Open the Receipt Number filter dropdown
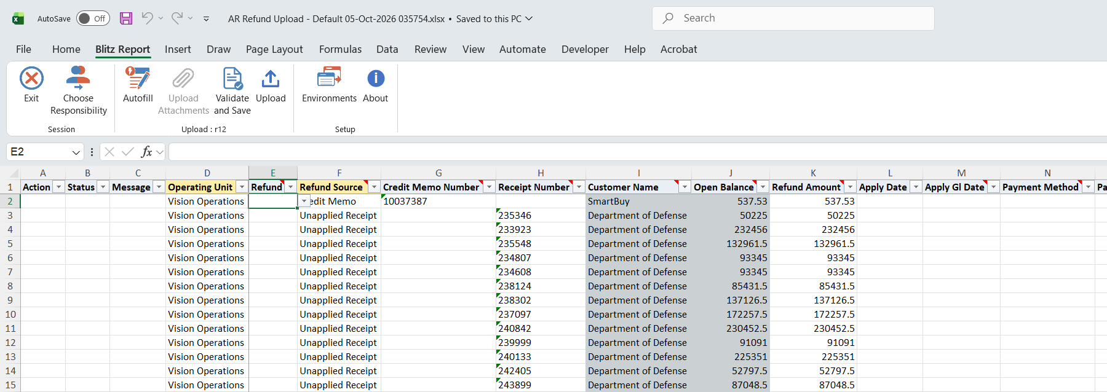The height and width of the screenshot is (392, 1107). [579, 187]
